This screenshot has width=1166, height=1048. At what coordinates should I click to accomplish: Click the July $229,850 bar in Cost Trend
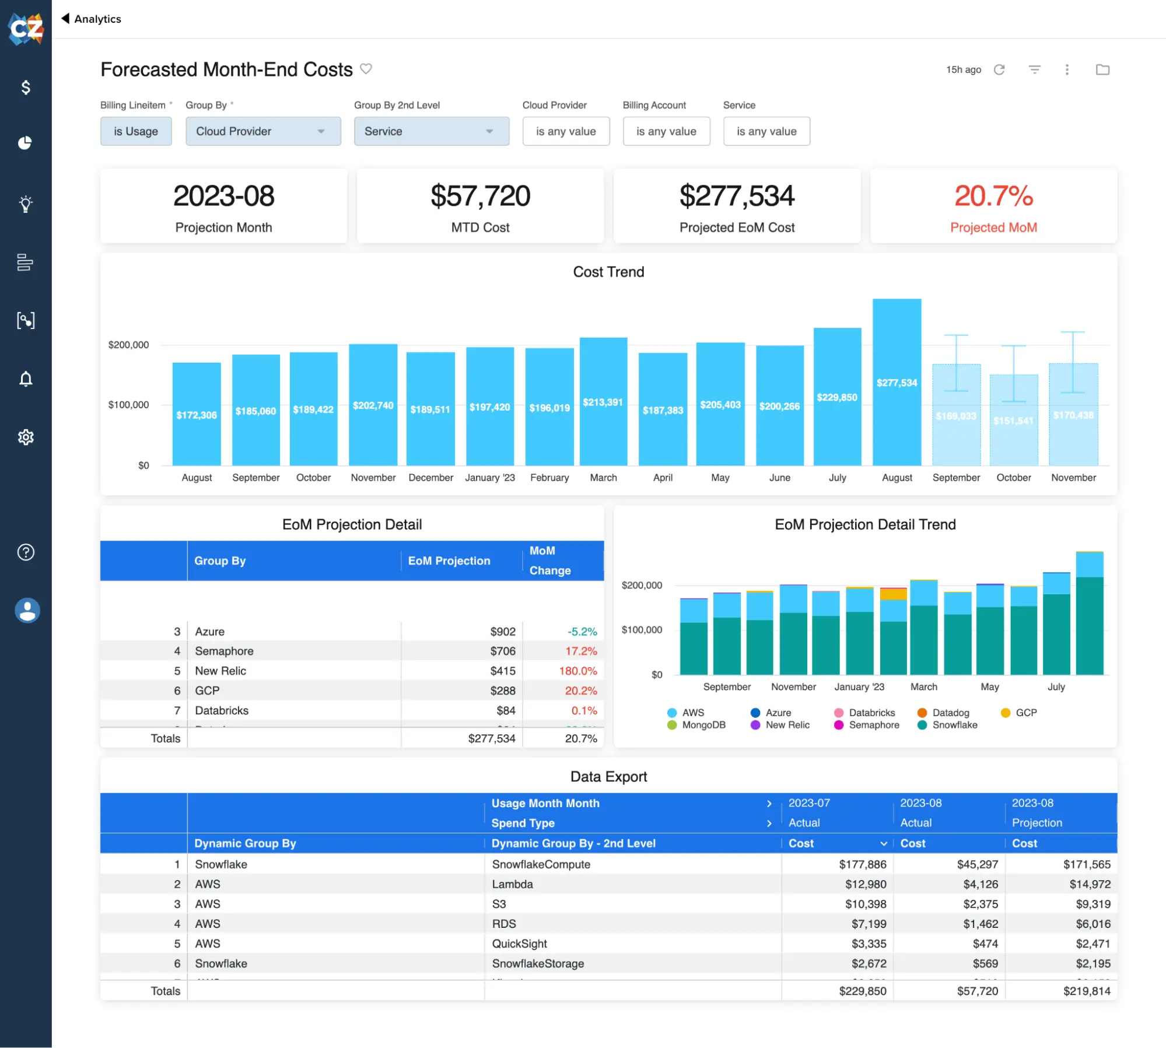pyautogui.click(x=837, y=397)
